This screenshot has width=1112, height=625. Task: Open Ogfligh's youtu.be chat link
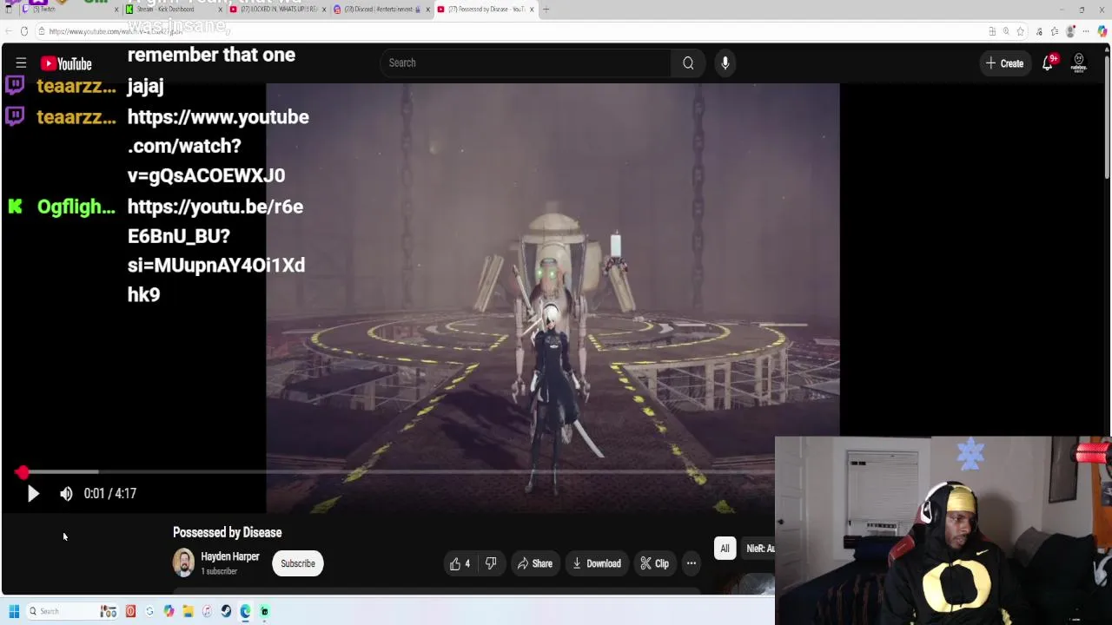pos(216,250)
